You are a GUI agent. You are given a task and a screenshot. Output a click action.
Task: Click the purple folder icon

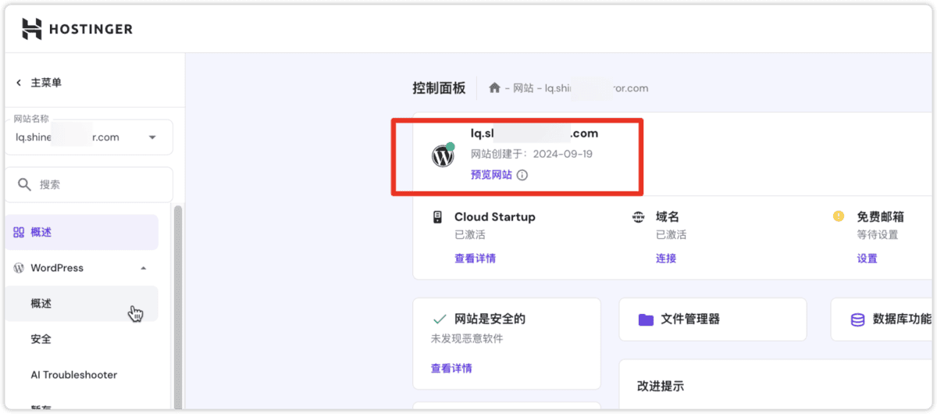coord(646,319)
